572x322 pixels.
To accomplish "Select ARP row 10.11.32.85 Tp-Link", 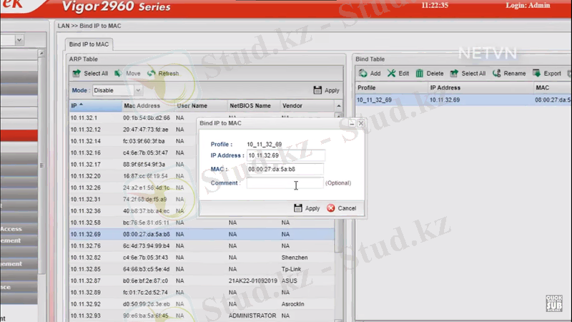I will tap(202, 269).
